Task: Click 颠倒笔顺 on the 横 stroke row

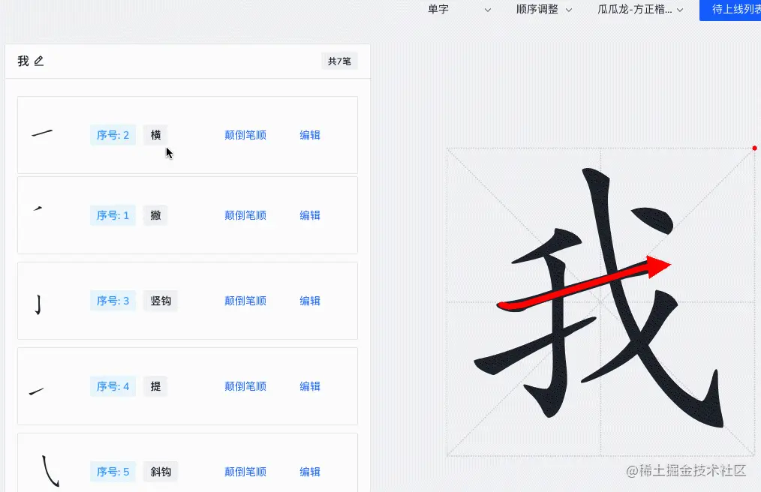Action: [245, 135]
